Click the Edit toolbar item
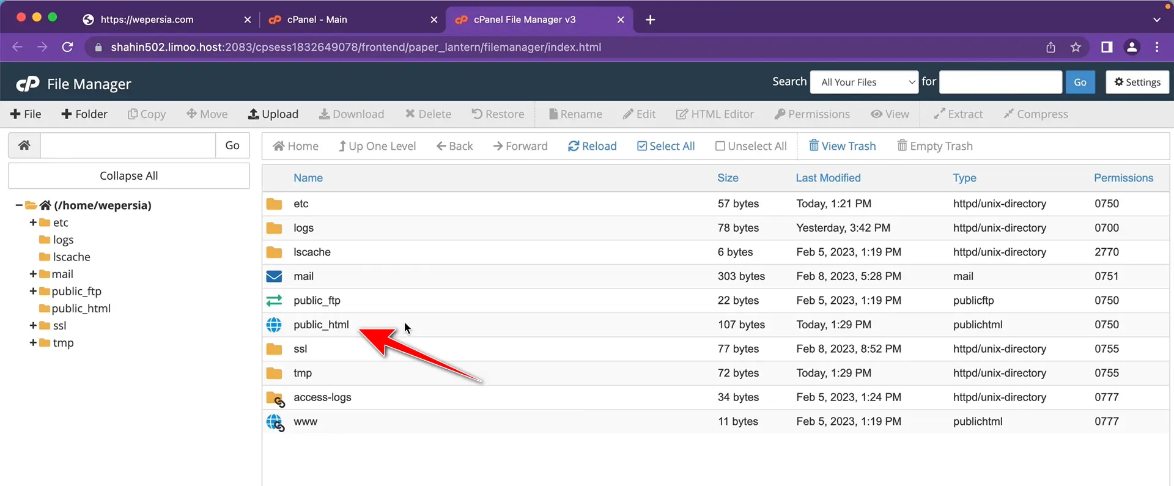Screen dimensions: 1174x486 (639, 114)
